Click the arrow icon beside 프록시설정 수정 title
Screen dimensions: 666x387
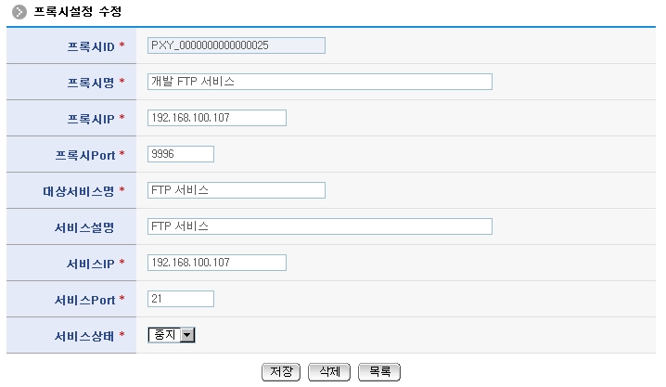tap(19, 12)
